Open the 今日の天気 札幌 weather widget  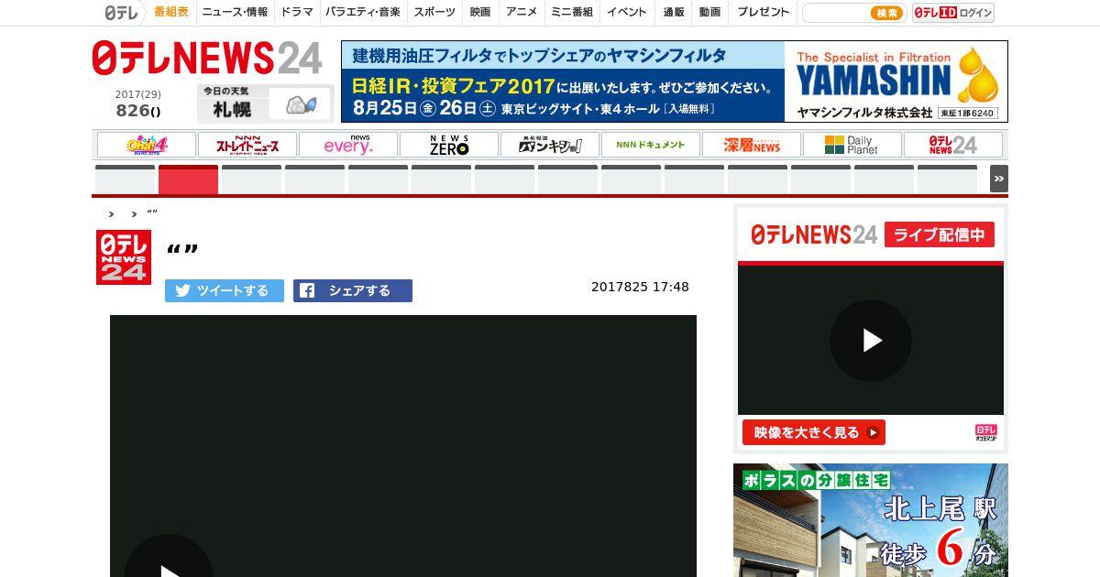pos(264,103)
